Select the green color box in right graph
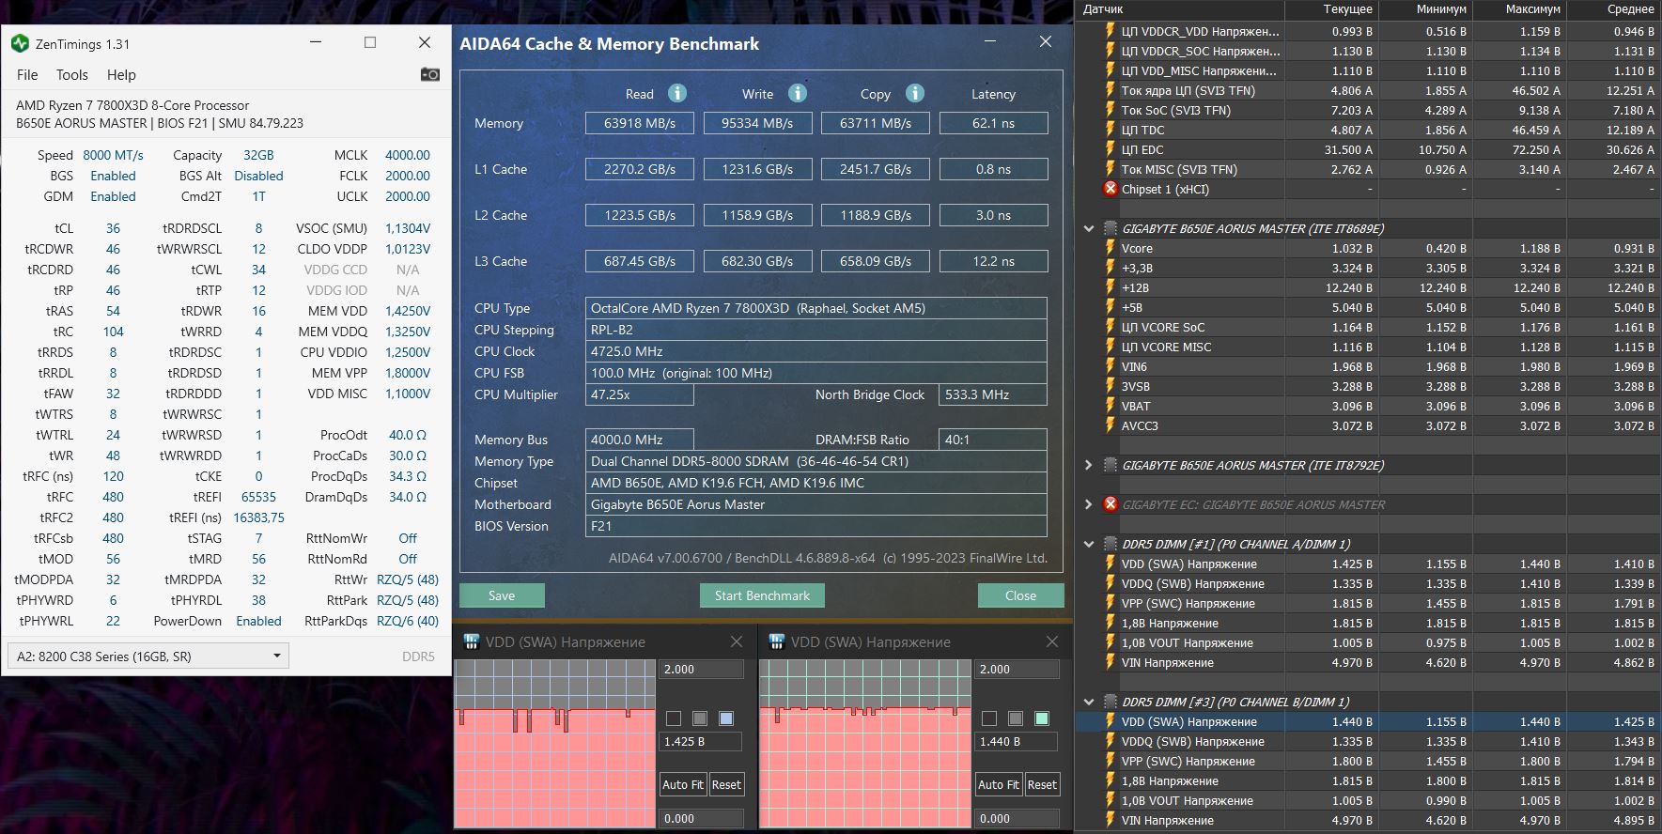 coord(1041,718)
